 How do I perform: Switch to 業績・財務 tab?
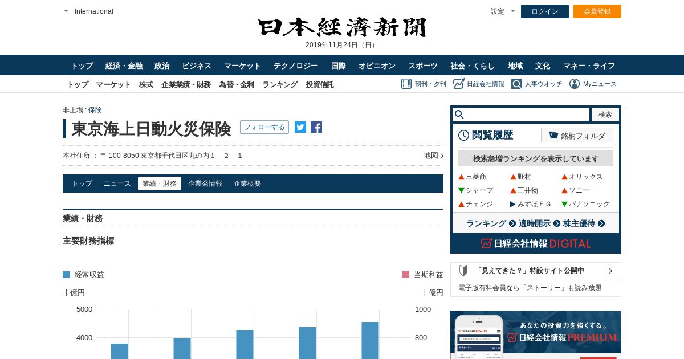(160, 183)
